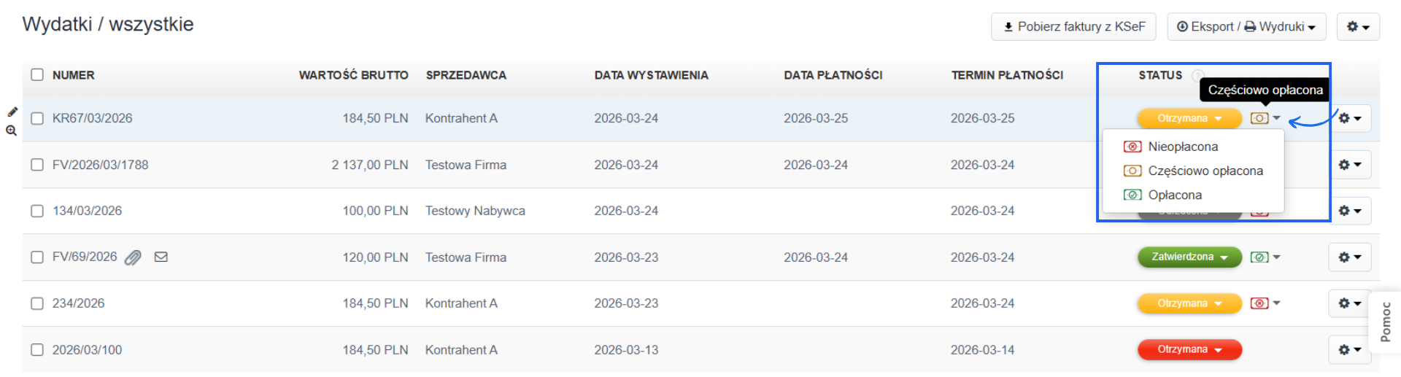This screenshot has height=377, width=1401.
Task: Click the pencil edit icon beside KR67/03/2026
Action: click(12, 112)
